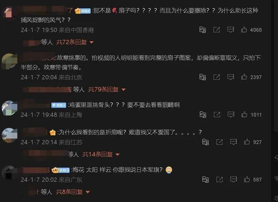
Task: Translate the comment posted from 上海
Action: click(x=203, y=115)
